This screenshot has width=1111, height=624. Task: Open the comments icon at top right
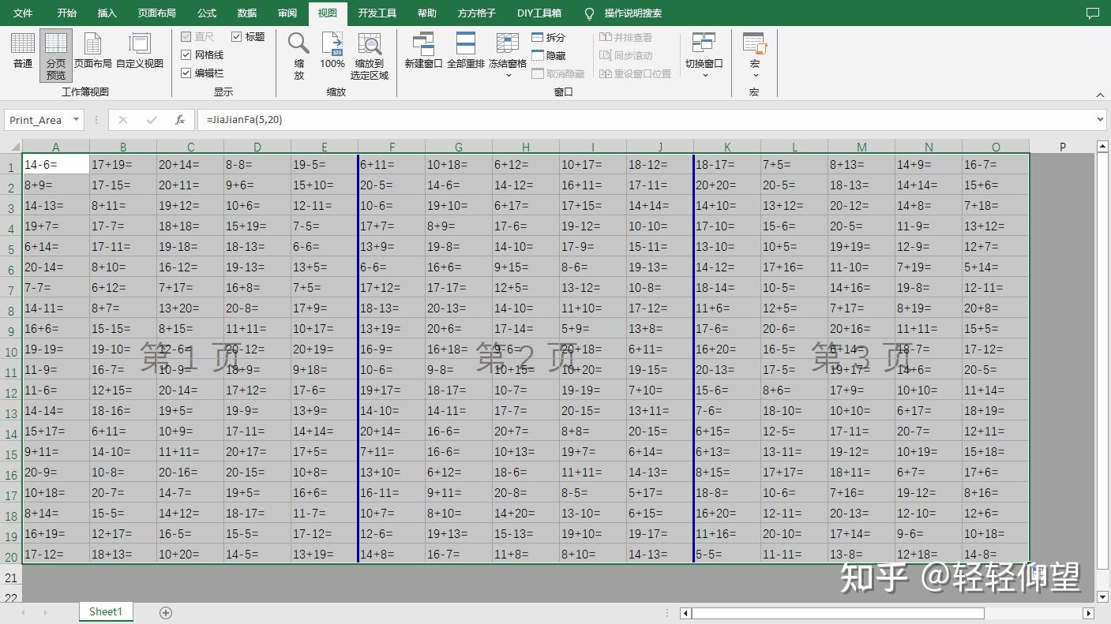(x=1092, y=13)
